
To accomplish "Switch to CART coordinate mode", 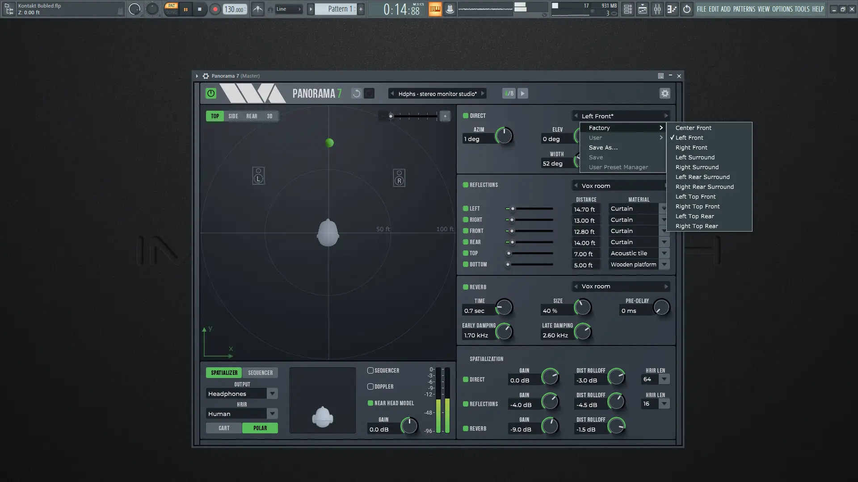I will coord(223,428).
